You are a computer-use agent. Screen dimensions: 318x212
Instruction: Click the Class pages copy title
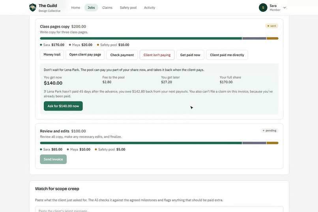pyautogui.click(x=55, y=26)
